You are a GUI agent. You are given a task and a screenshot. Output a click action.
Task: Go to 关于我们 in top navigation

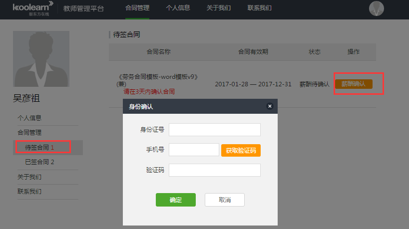(x=219, y=8)
